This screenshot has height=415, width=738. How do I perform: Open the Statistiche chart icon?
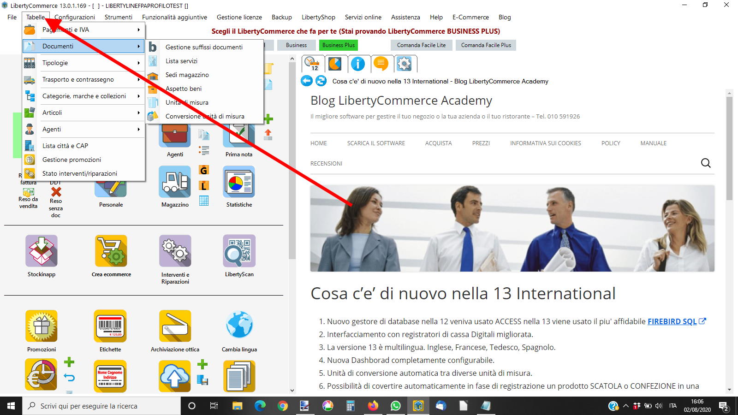[239, 182]
